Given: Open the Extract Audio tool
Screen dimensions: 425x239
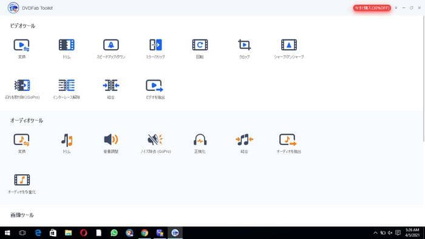Looking at the screenshot, I should tap(289, 143).
